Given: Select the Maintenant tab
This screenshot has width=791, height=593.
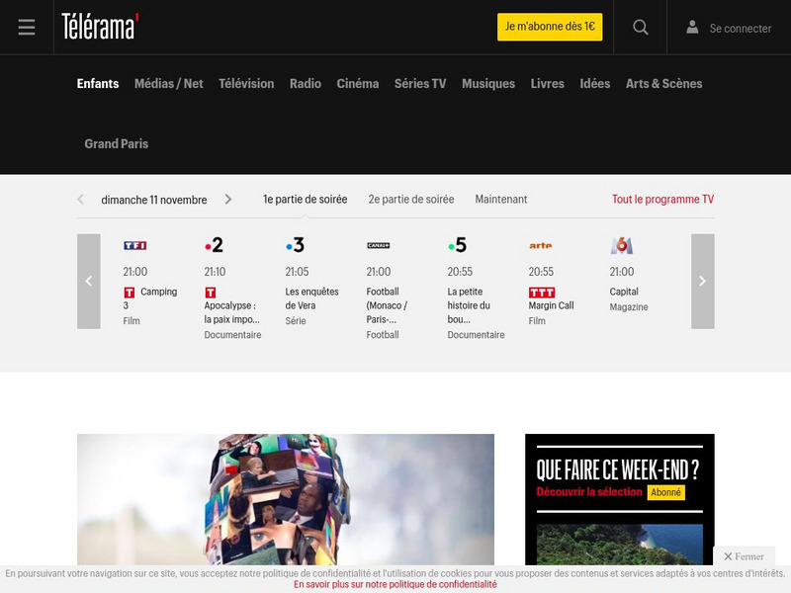Looking at the screenshot, I should point(499,199).
